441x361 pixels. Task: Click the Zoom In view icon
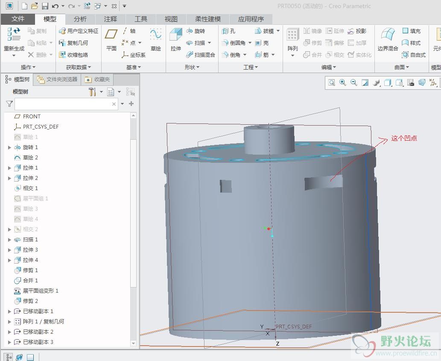[x=342, y=83]
